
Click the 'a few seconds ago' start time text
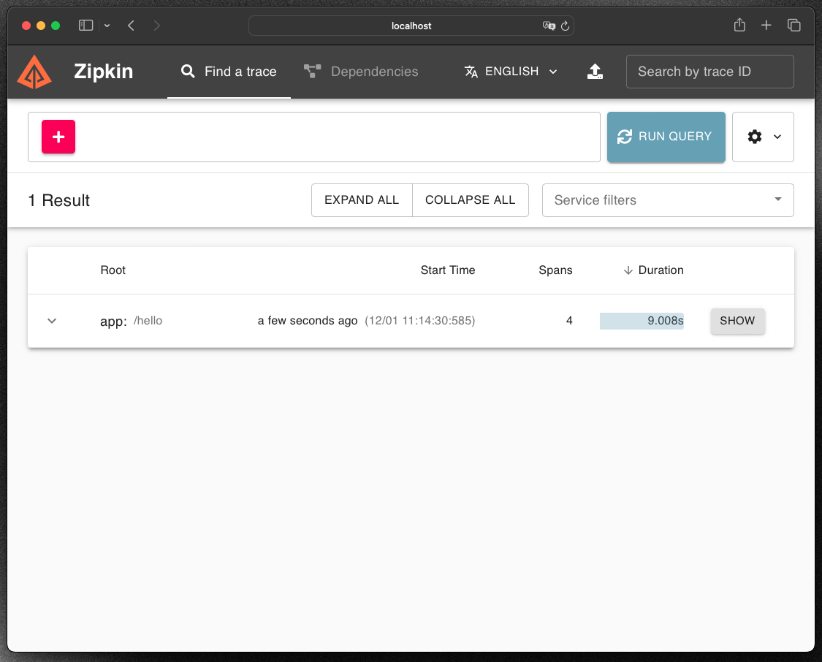pyautogui.click(x=308, y=321)
